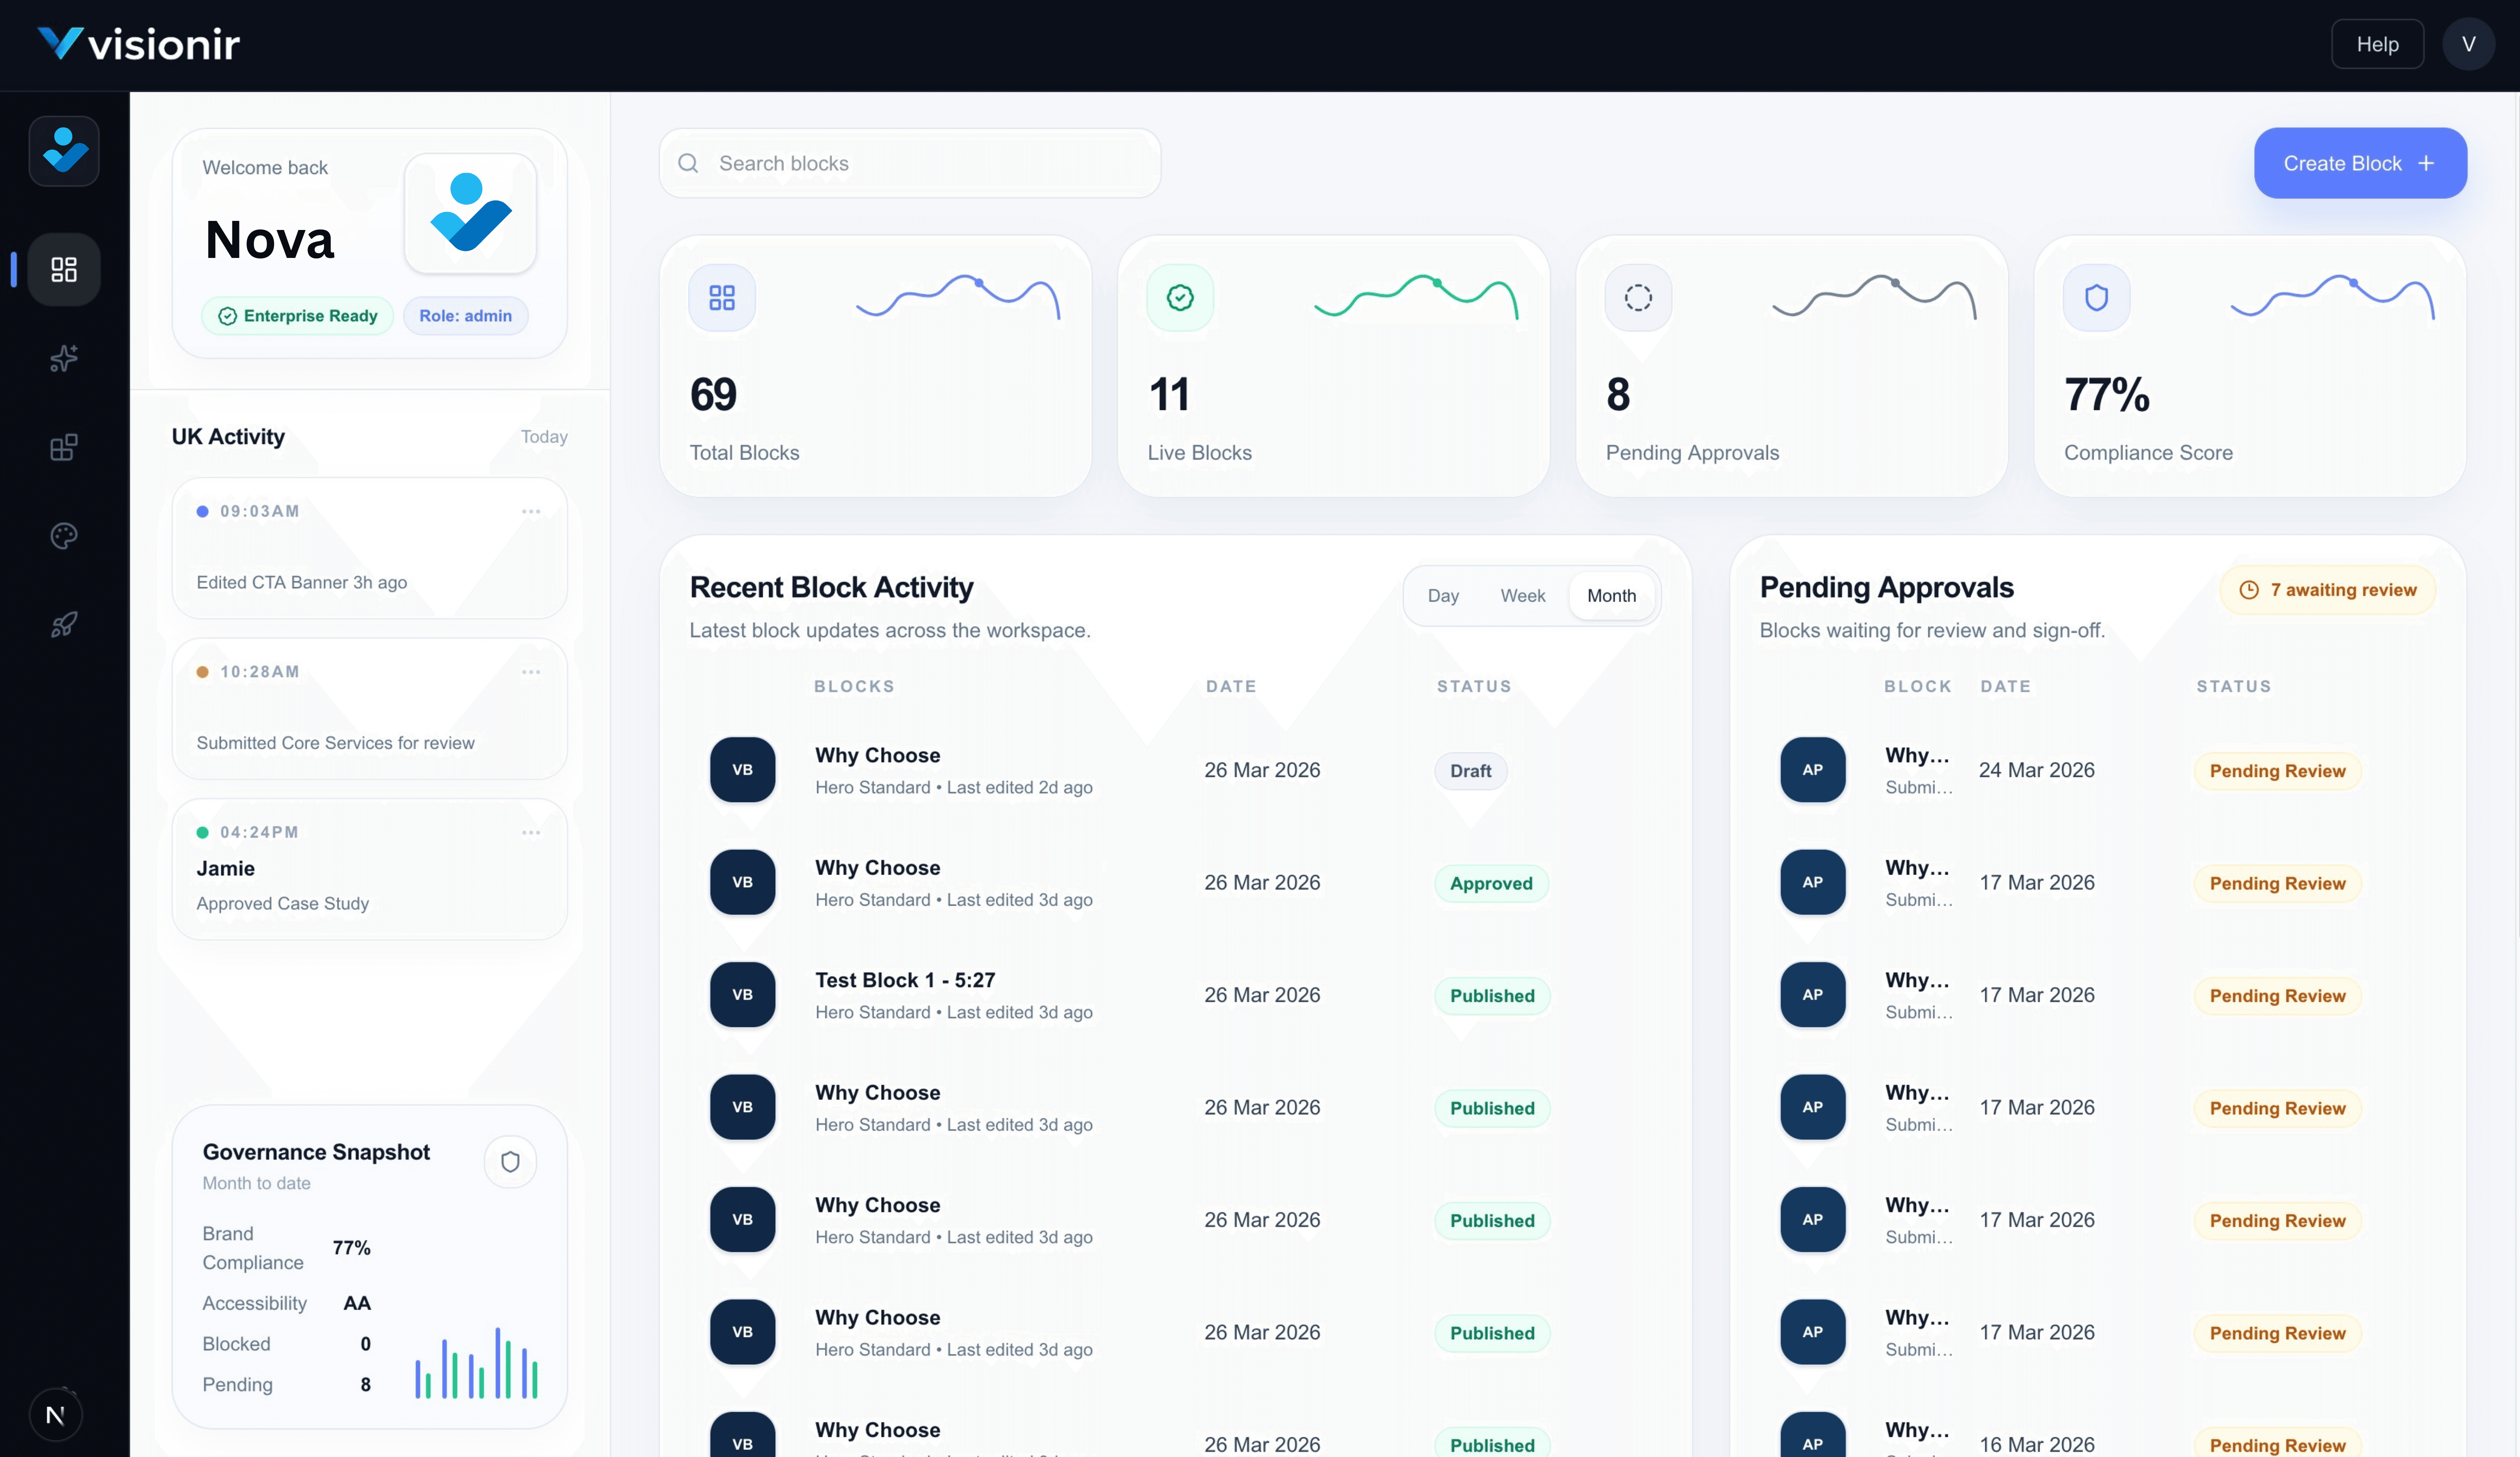Open the dashboard grid icon in sidebar
Screen dimensions: 2520x1457
[64, 269]
